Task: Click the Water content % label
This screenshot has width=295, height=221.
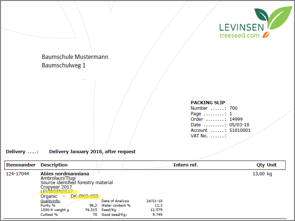Action: tap(116, 206)
